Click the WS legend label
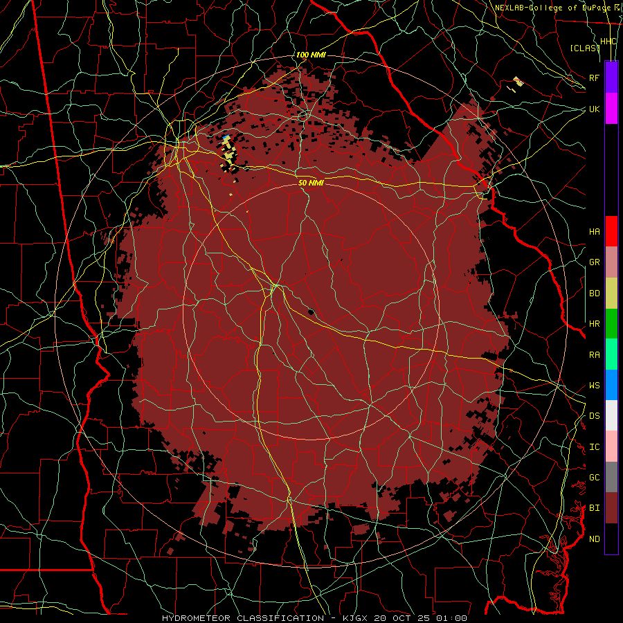623x623 pixels. [594, 386]
